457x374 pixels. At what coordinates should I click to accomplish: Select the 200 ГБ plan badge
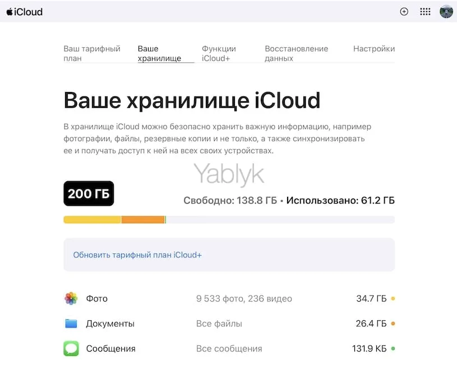coord(88,193)
